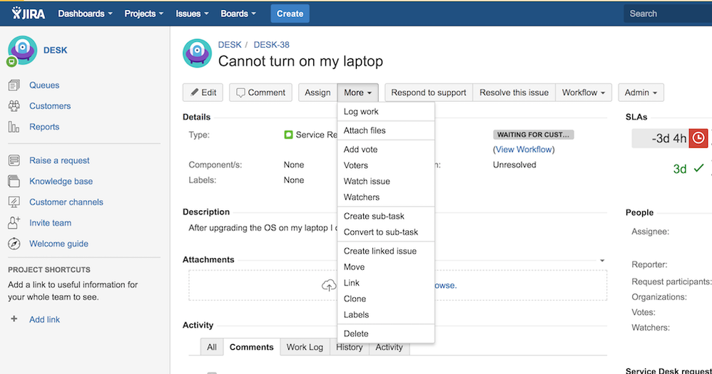Select Labels menu item
The image size is (712, 374).
coord(386,315)
